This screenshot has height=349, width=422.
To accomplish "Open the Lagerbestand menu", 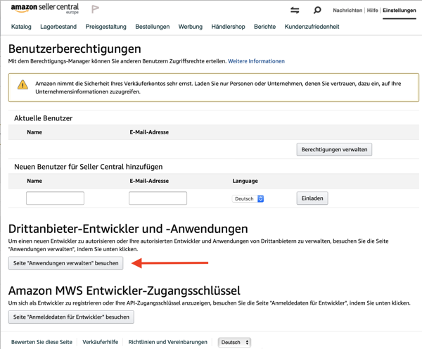I will (x=58, y=27).
